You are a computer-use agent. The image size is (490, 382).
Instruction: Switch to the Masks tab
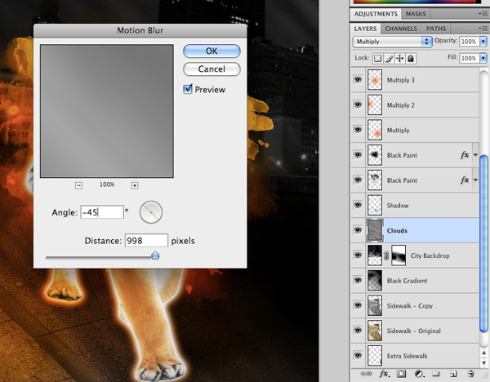[416, 14]
